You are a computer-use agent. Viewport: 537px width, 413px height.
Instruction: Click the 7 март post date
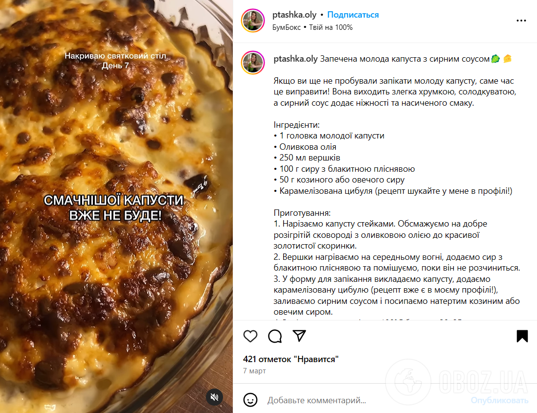254,371
